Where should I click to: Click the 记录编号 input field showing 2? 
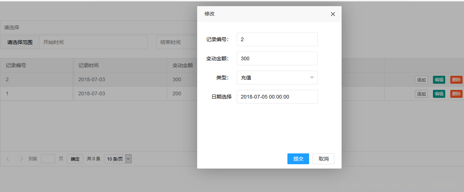click(x=277, y=39)
